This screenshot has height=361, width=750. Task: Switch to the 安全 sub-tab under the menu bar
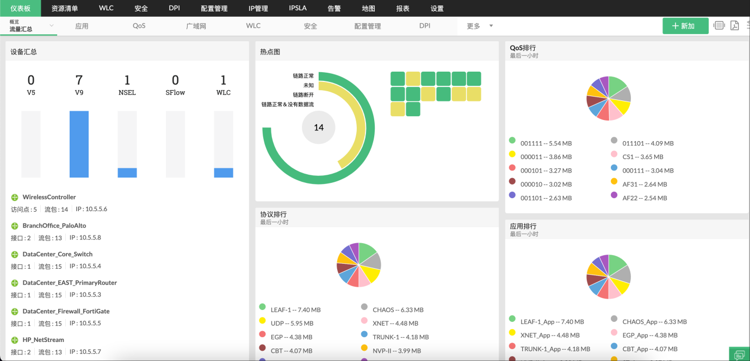coord(311,26)
